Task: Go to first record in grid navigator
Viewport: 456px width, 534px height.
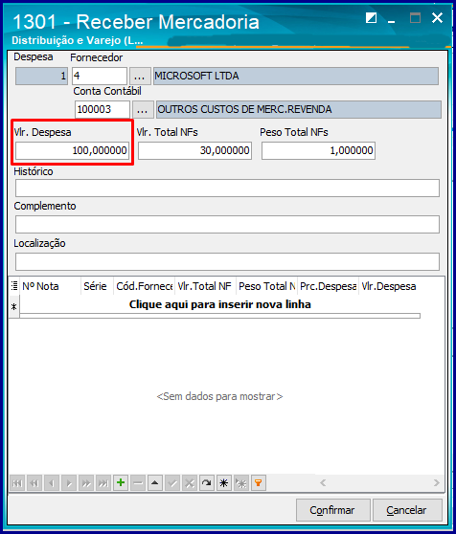Action: coord(17,482)
